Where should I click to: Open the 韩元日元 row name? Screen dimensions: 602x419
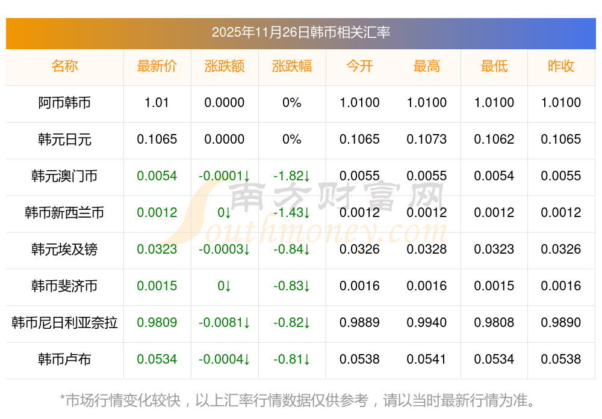point(64,139)
